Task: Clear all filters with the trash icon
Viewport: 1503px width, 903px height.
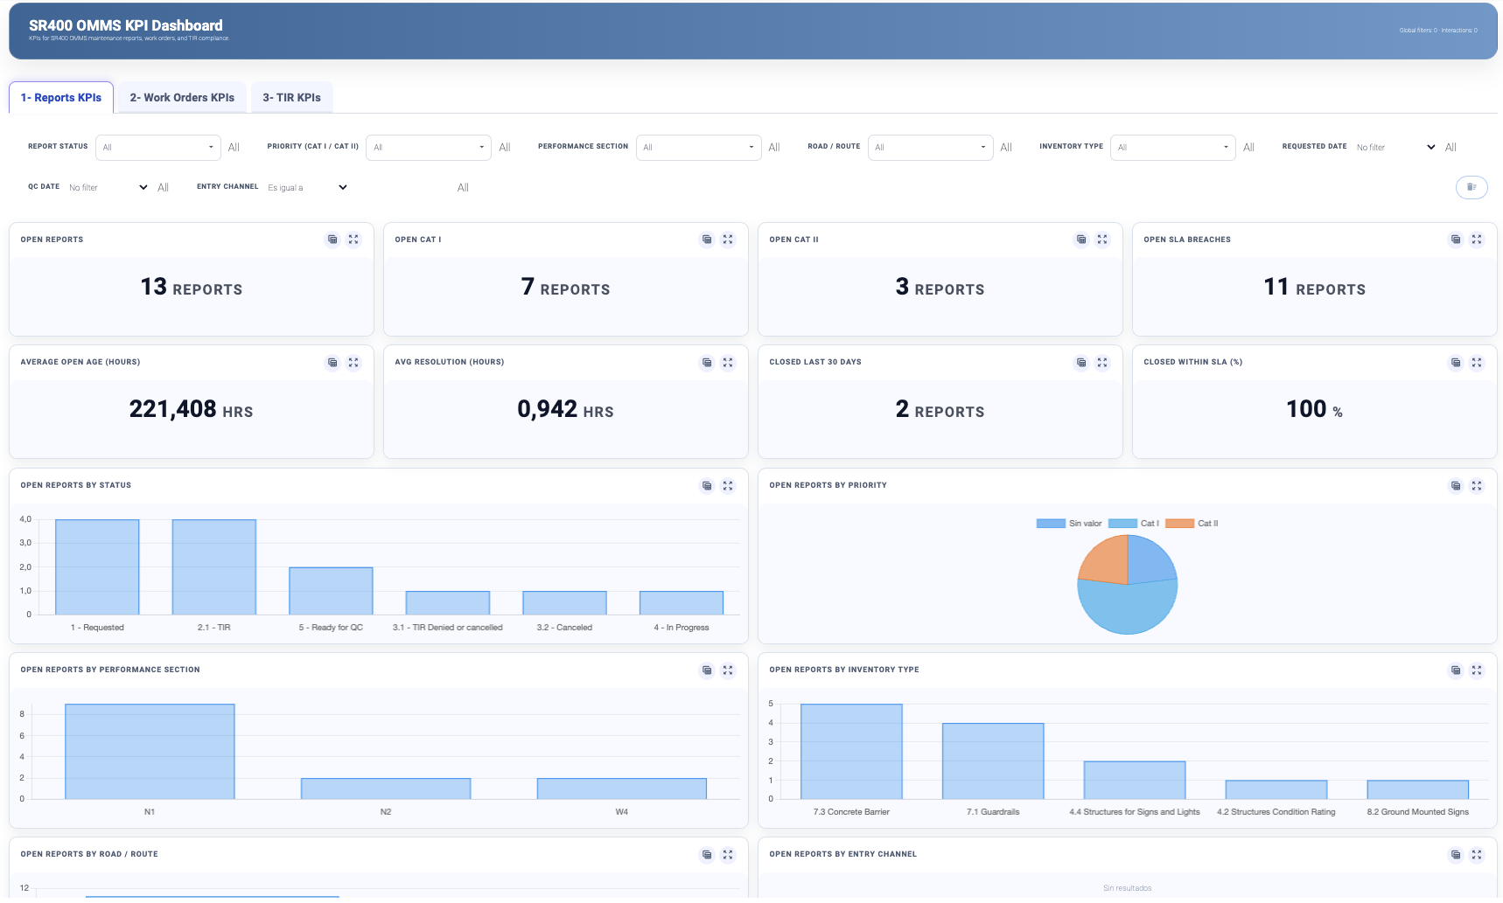Action: [1472, 187]
